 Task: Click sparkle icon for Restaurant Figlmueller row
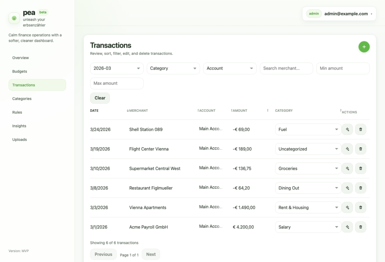coord(347,188)
